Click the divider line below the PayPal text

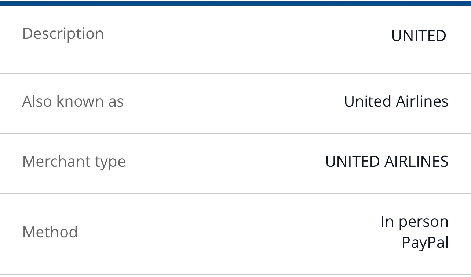coord(235,274)
